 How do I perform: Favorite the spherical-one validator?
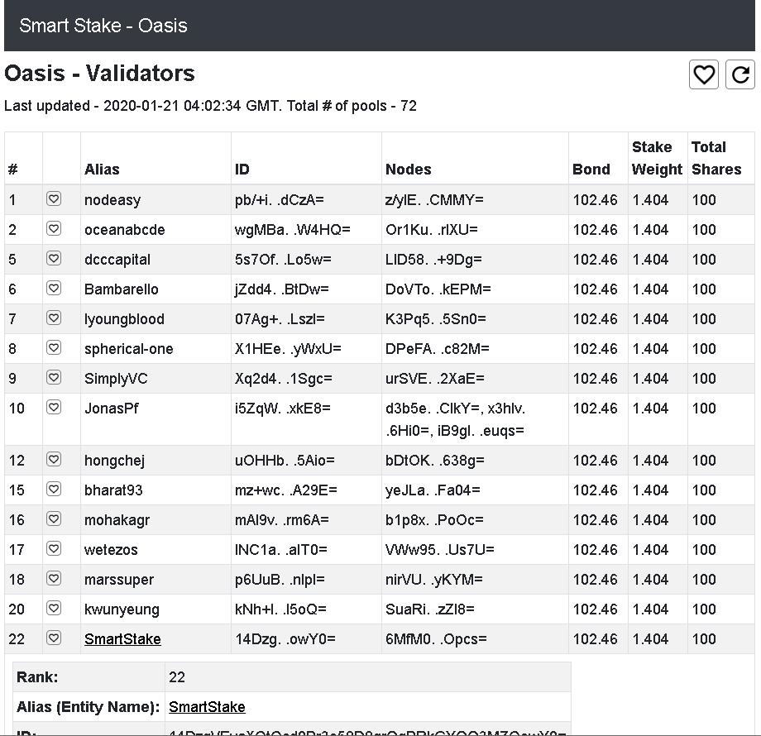point(54,348)
